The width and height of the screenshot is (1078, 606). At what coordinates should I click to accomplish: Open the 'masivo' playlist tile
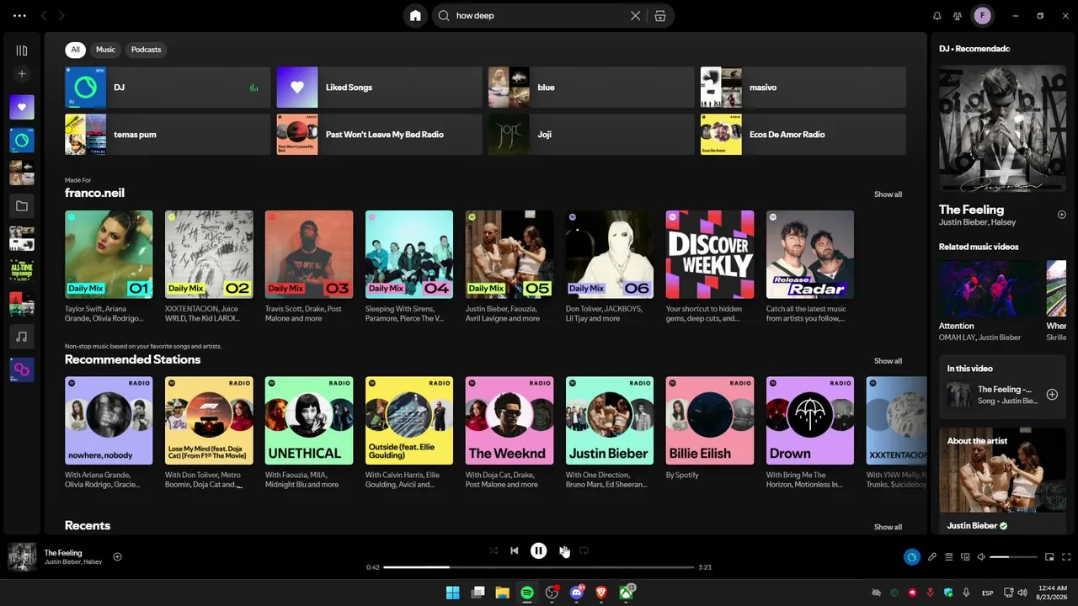[x=803, y=88]
